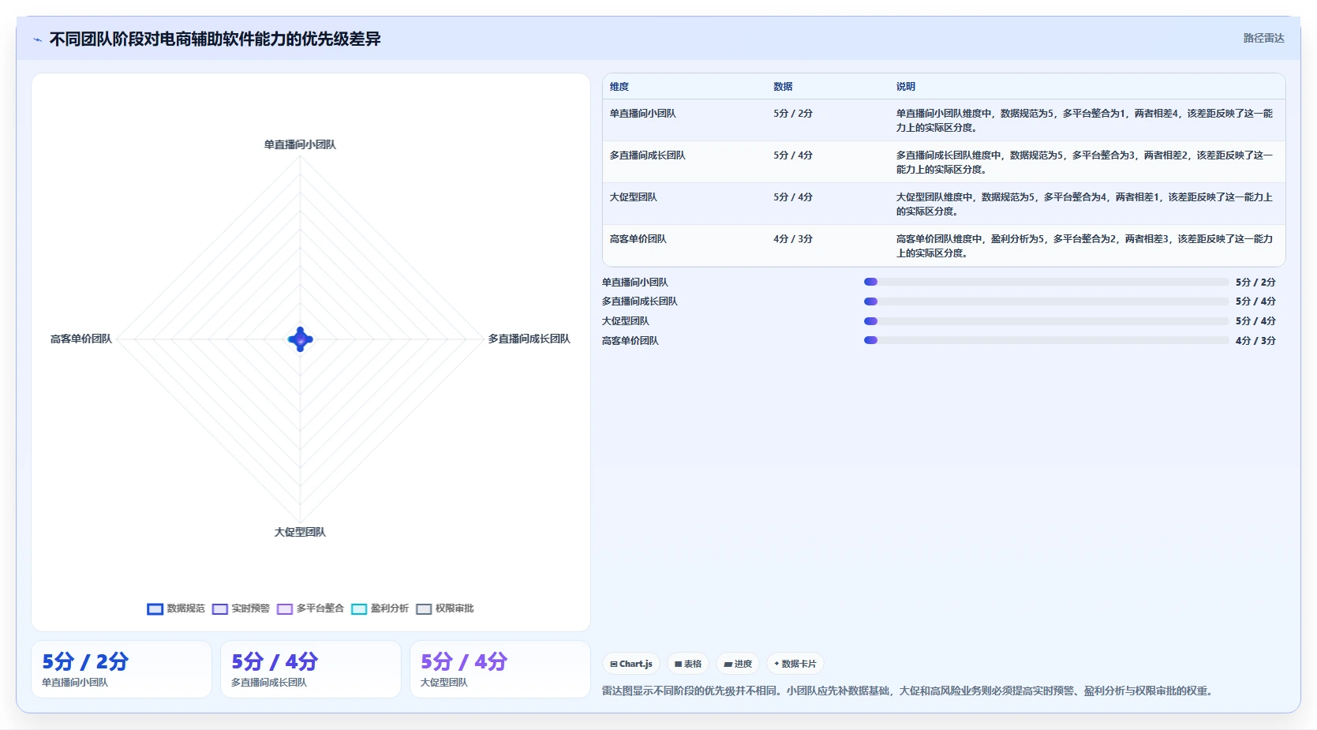The height and width of the screenshot is (730, 1317).
Task: Click the footer summary text starting 雷达图显示
Action: (x=907, y=691)
